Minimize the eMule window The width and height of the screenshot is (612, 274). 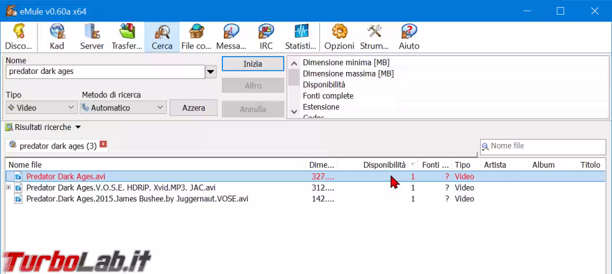pos(526,11)
